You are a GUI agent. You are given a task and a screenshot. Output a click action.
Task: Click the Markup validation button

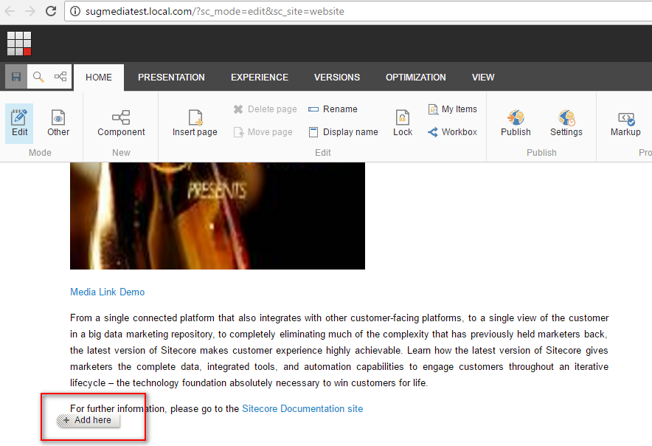click(625, 123)
